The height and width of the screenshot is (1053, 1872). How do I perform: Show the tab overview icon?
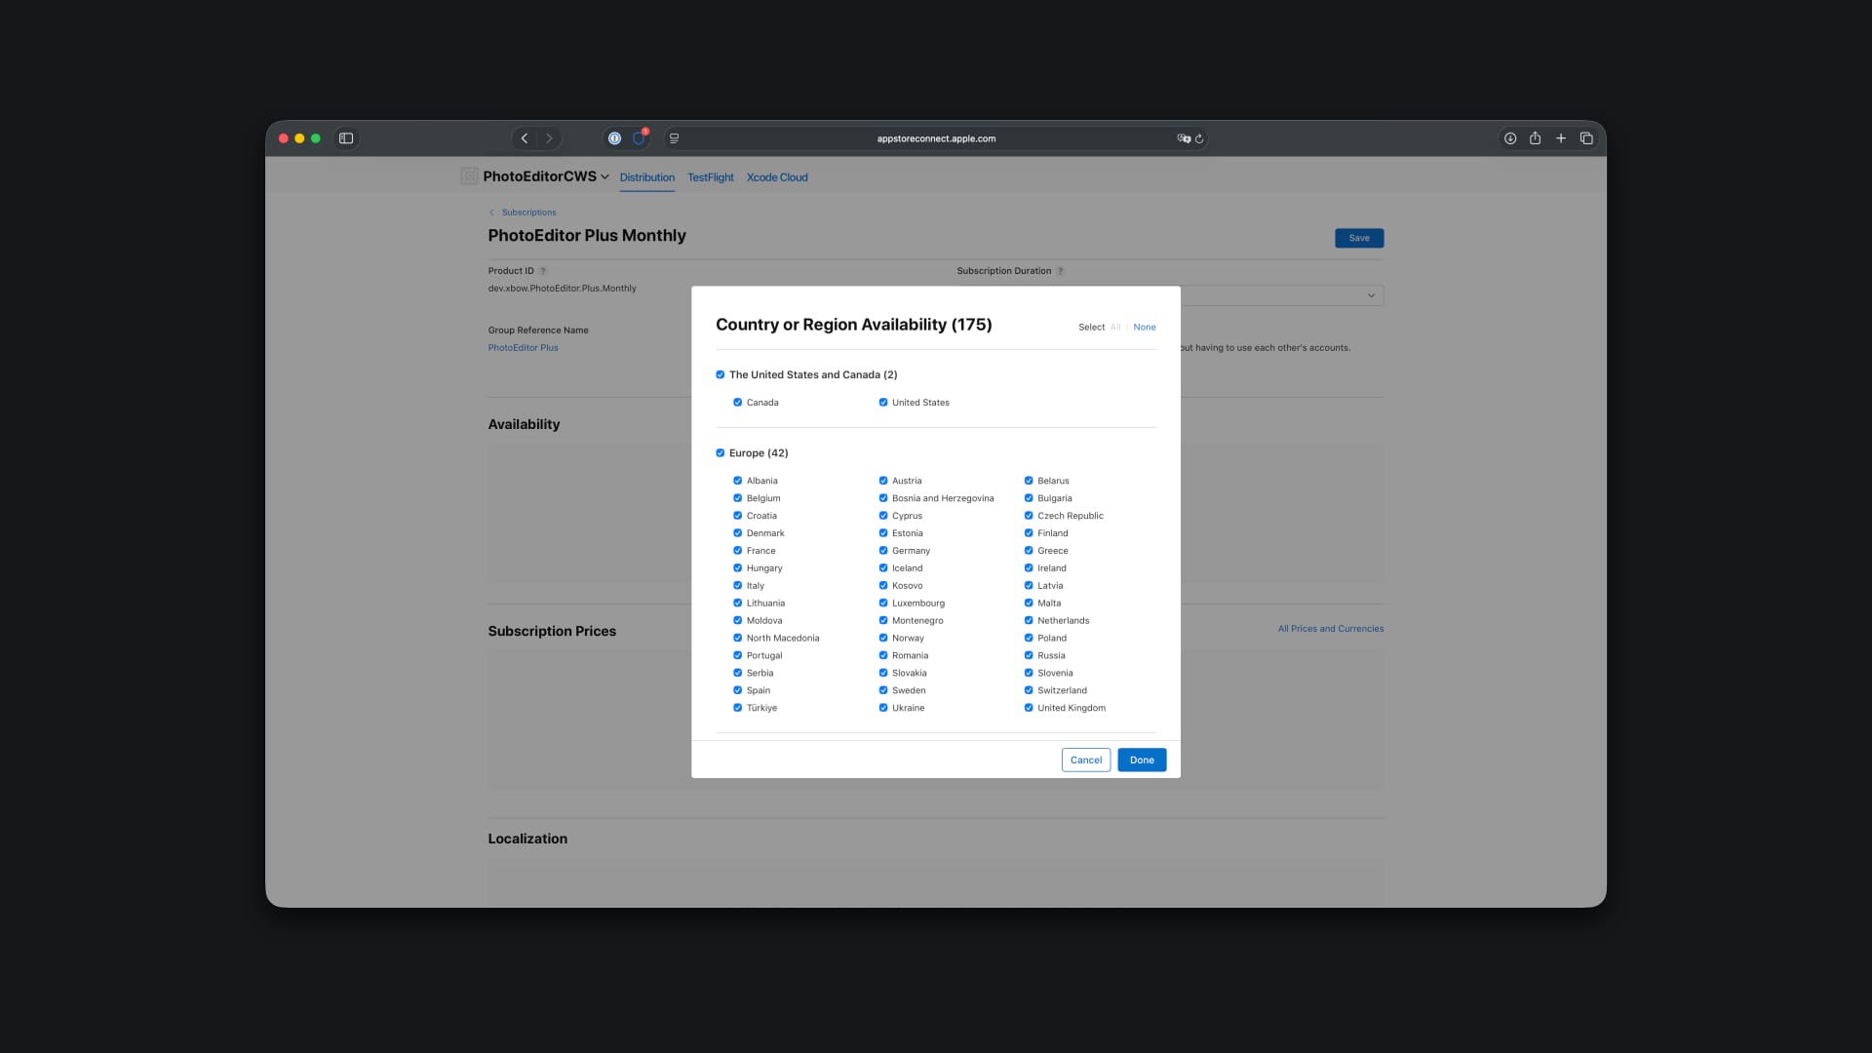point(1586,138)
